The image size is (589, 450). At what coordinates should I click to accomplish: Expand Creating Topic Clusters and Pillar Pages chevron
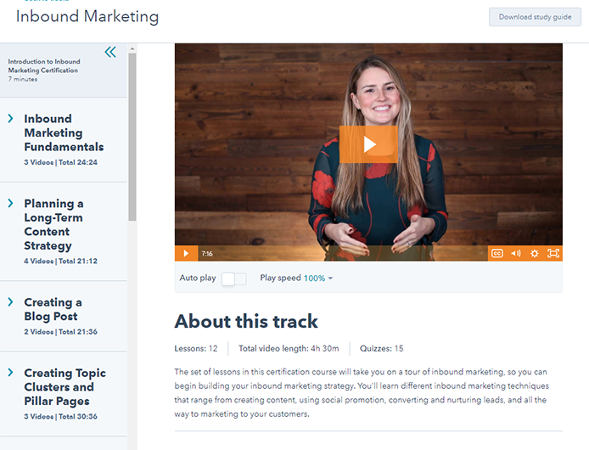point(10,373)
